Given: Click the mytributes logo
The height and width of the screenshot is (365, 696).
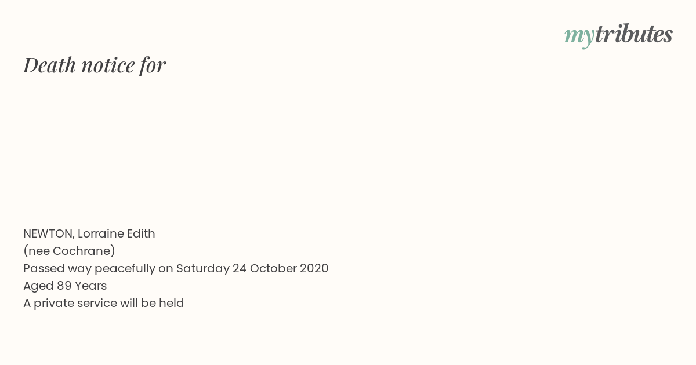Looking at the screenshot, I should point(618,35).
